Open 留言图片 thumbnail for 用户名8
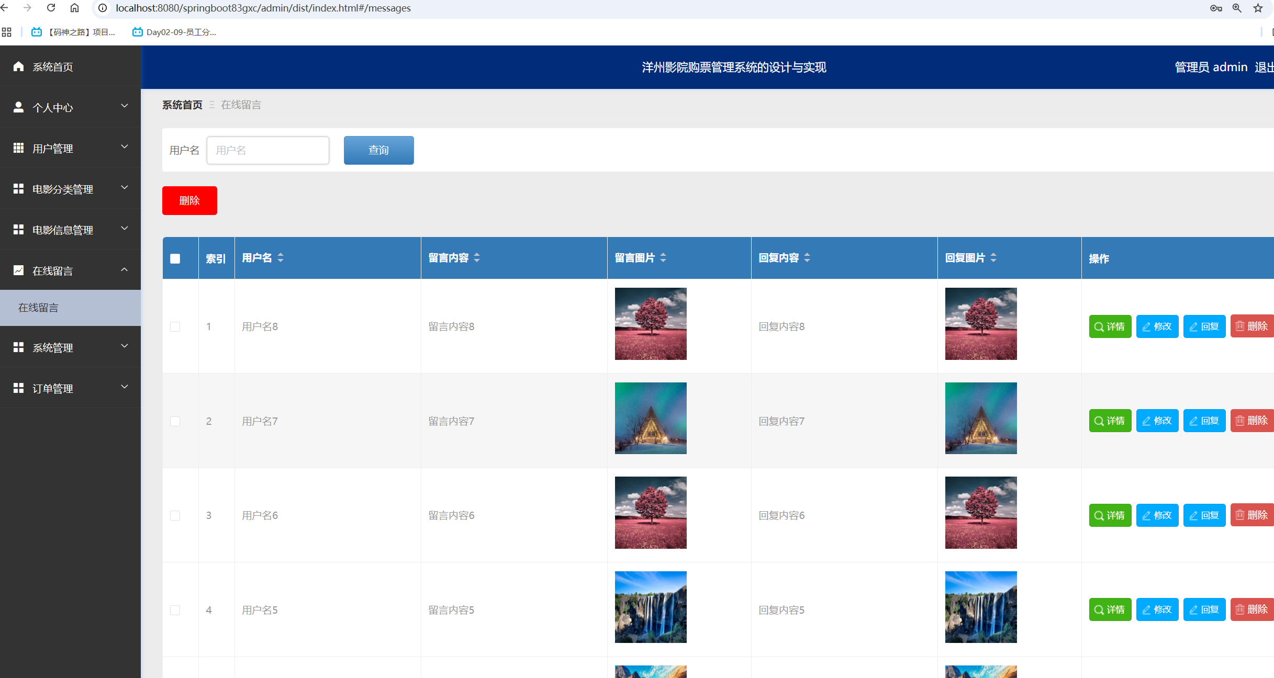The width and height of the screenshot is (1274, 678). 651,324
